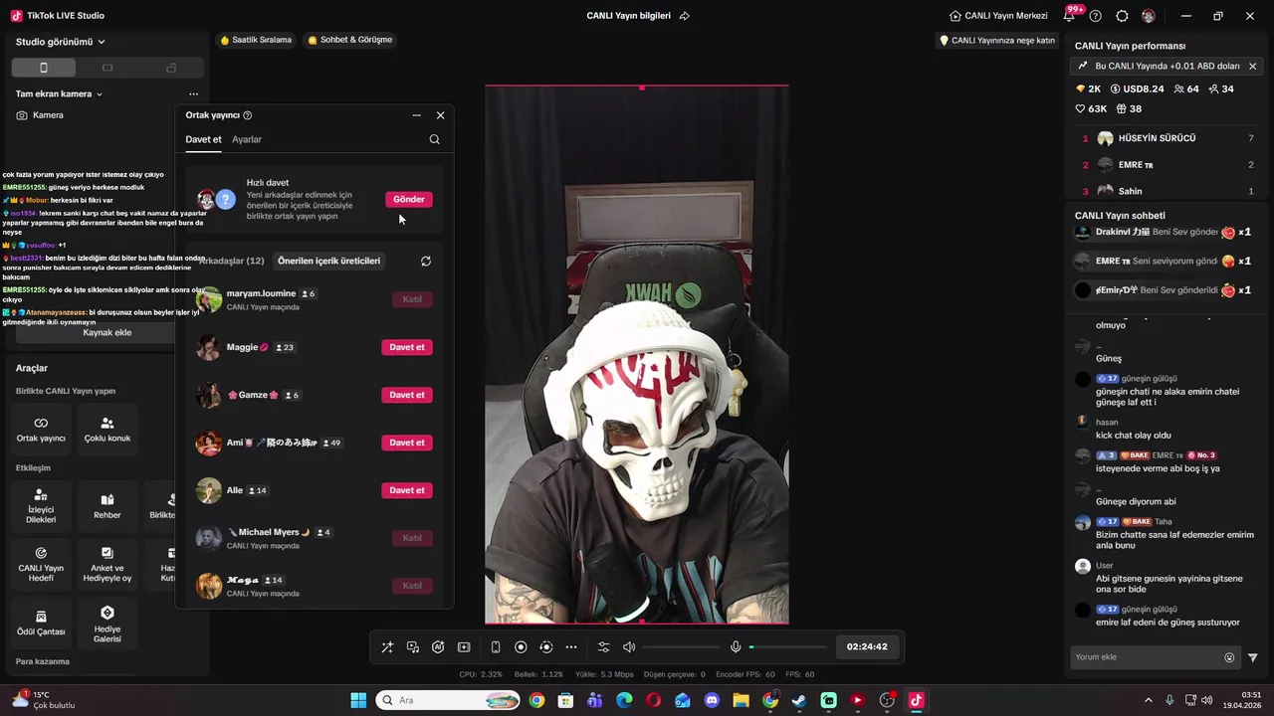
Task: Expand the Studio görünümü dropdown
Action: pos(61,42)
